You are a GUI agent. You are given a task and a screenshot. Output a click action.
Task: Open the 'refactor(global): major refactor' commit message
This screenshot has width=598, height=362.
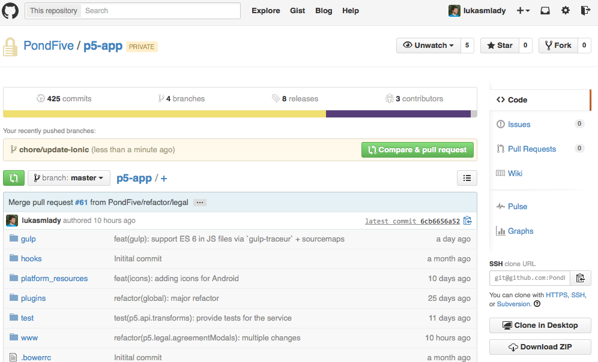pyautogui.click(x=166, y=298)
